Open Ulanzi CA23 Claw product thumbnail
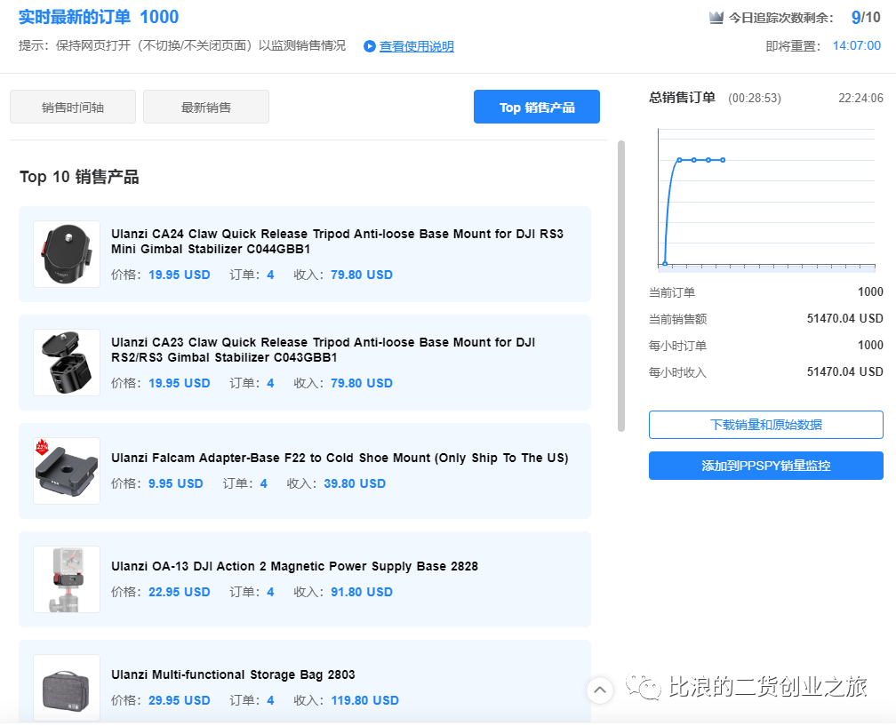 coord(67,363)
